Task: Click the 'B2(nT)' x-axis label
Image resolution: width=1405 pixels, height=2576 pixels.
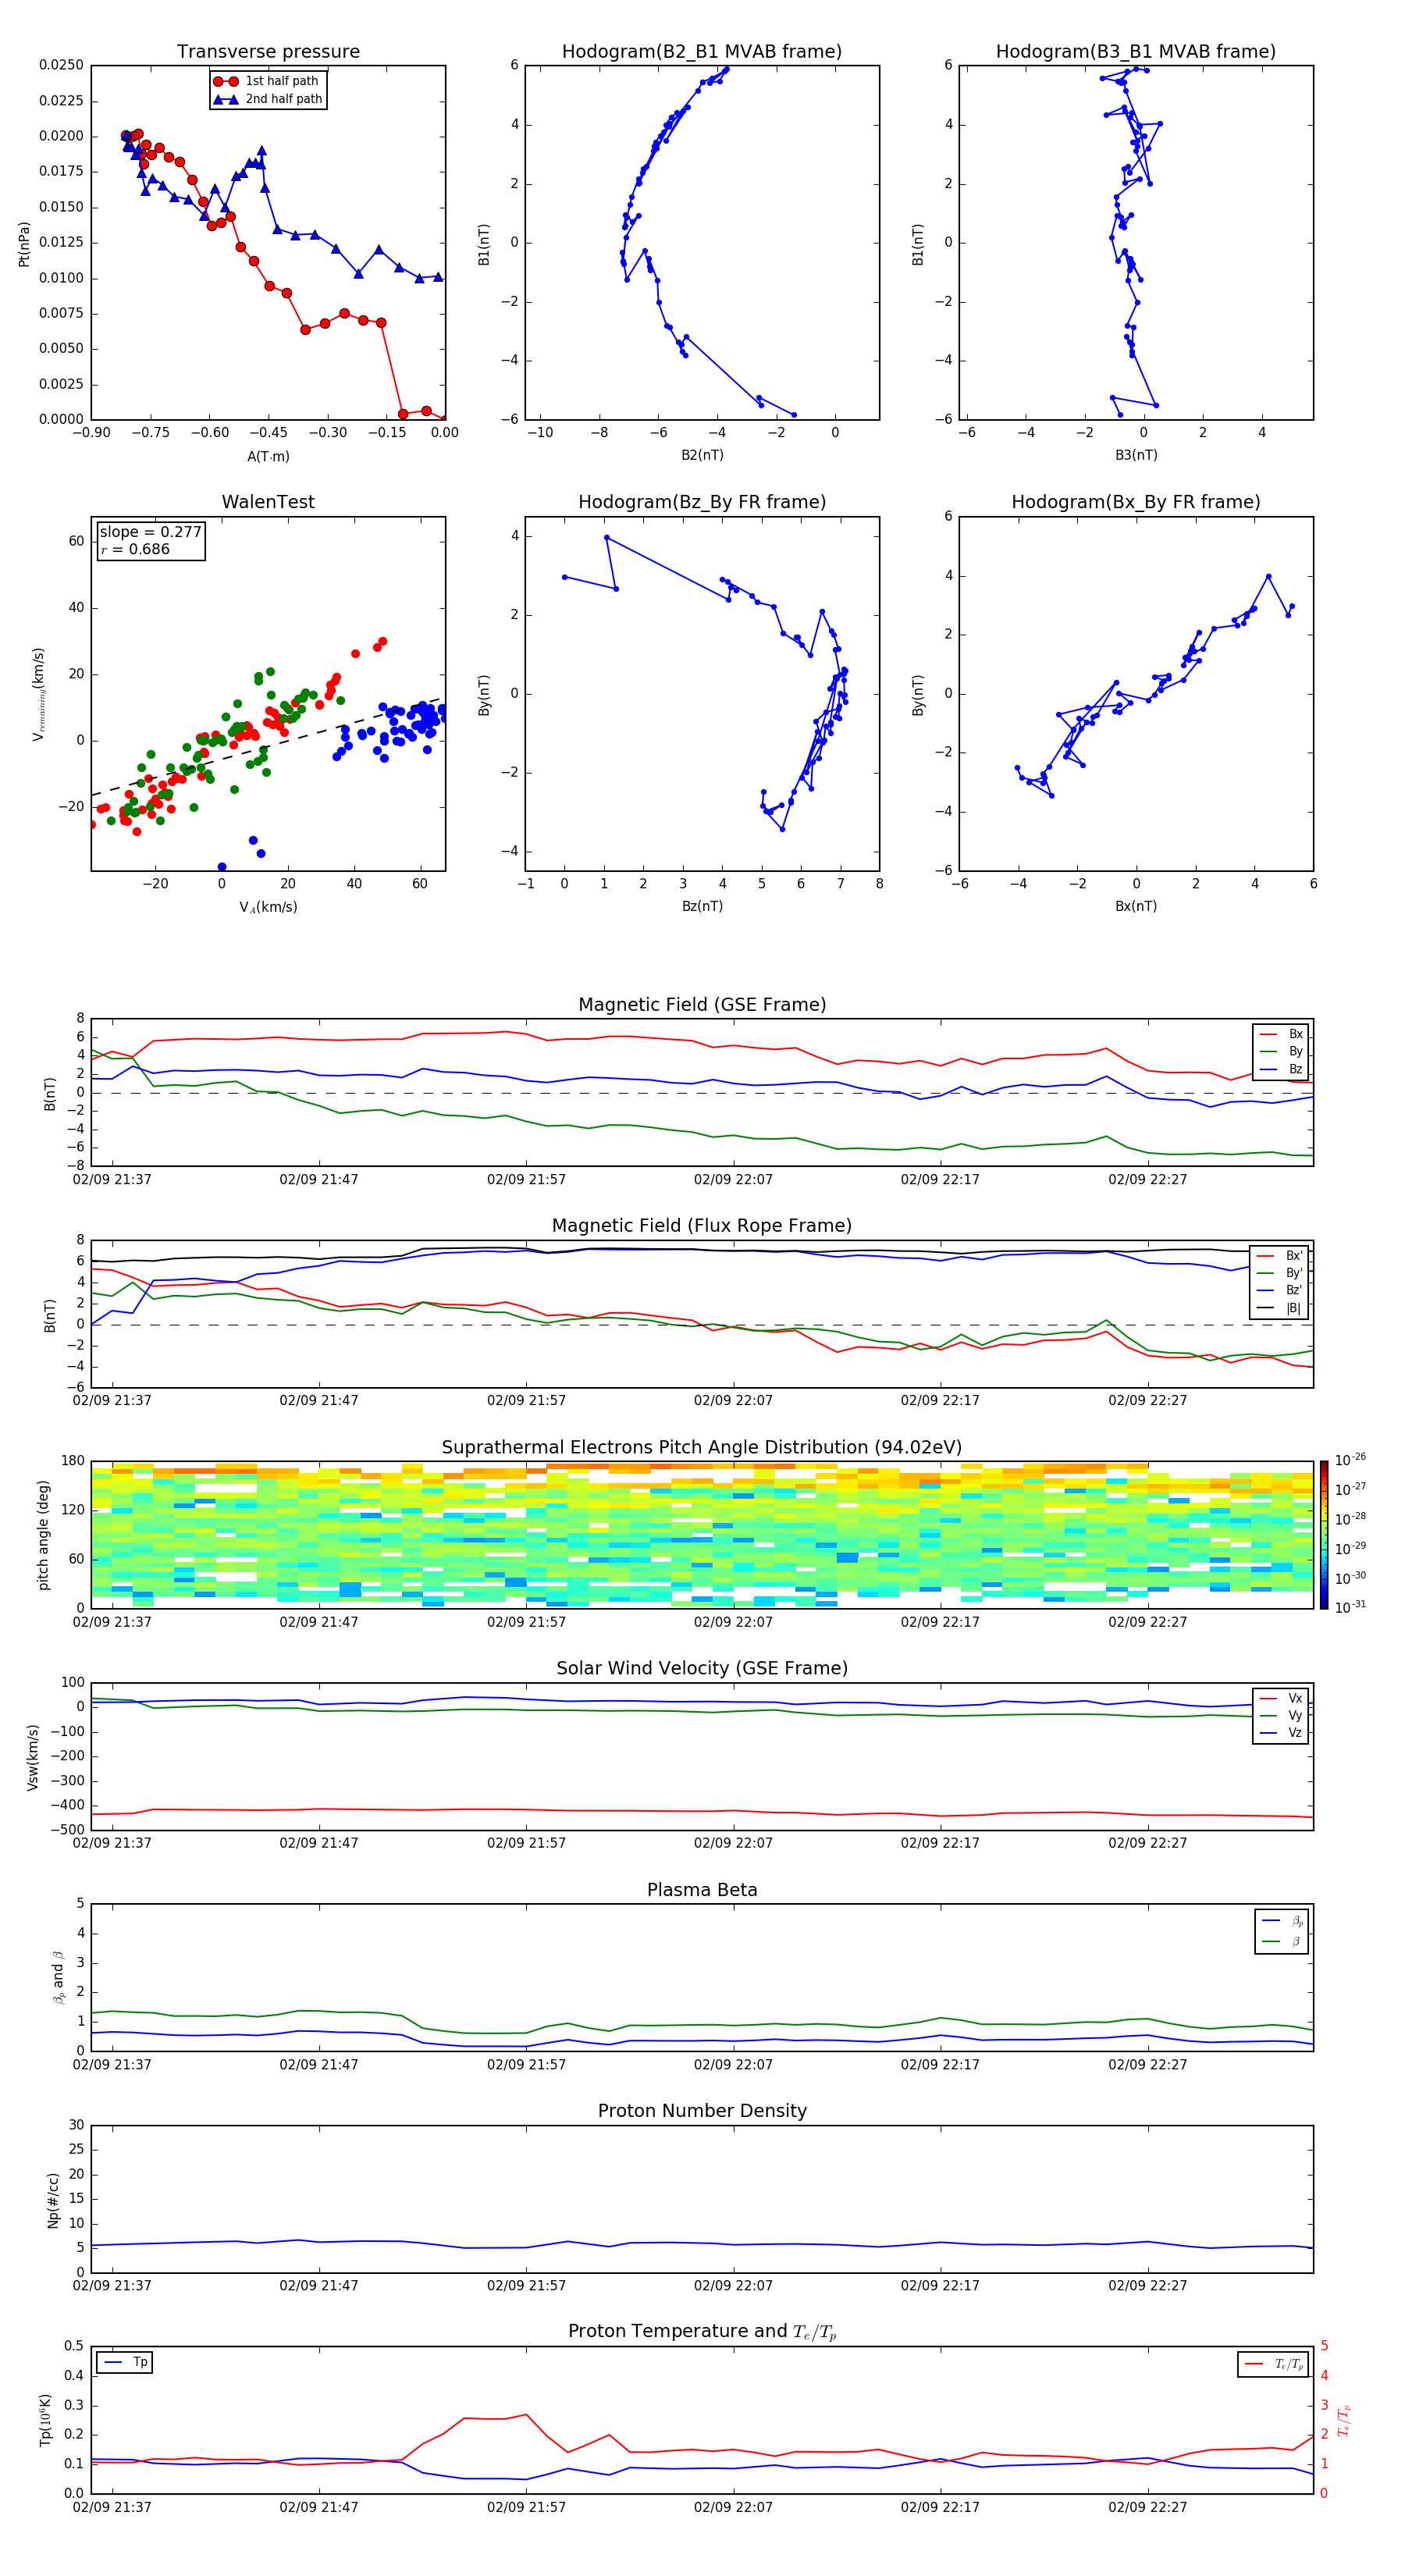Action: tap(702, 455)
